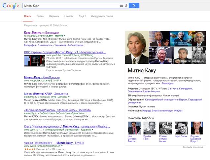Click Сообщить о проблеме

click(x=193, y=147)
